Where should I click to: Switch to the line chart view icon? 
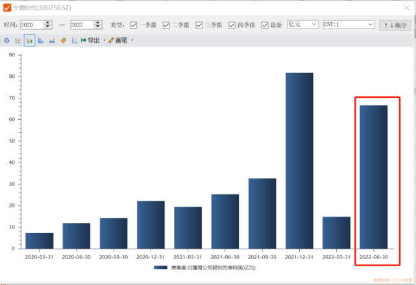[x=18, y=40]
